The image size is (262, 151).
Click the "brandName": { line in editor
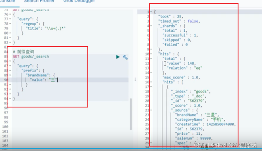click(x=40, y=75)
